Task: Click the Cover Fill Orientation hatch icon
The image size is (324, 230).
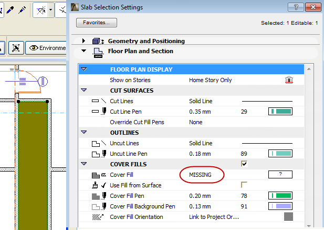Action: click(288, 217)
